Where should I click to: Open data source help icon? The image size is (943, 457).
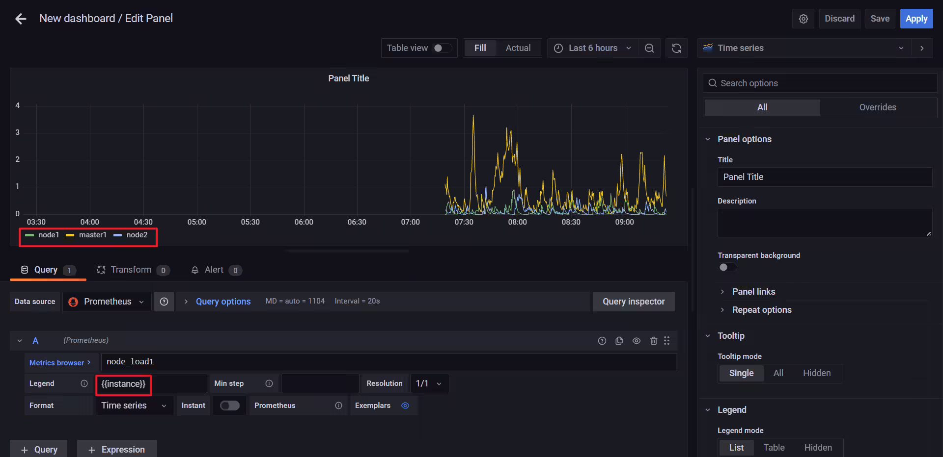tap(164, 302)
